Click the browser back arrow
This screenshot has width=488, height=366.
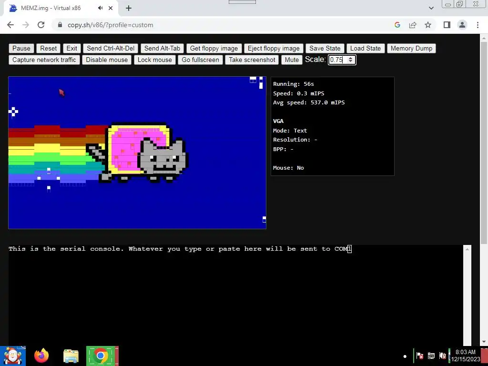[x=10, y=25]
